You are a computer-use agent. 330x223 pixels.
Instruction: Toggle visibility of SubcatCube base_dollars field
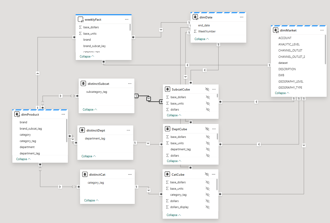coord(208,97)
